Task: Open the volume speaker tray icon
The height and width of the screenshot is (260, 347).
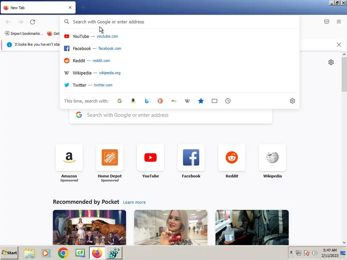Action: [x=314, y=253]
